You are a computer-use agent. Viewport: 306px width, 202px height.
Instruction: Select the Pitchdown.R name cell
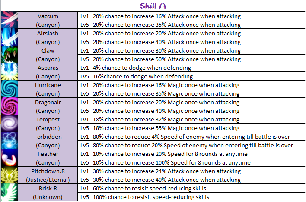pos(48,171)
